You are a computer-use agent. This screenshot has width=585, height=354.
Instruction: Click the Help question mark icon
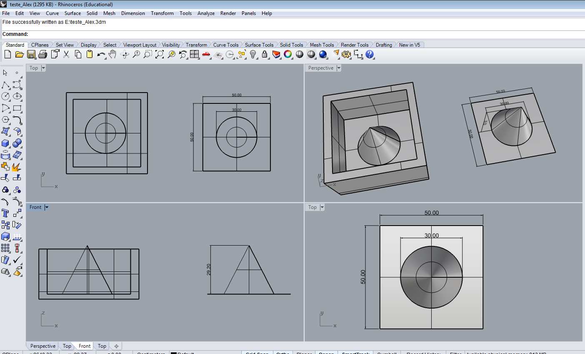pos(370,54)
